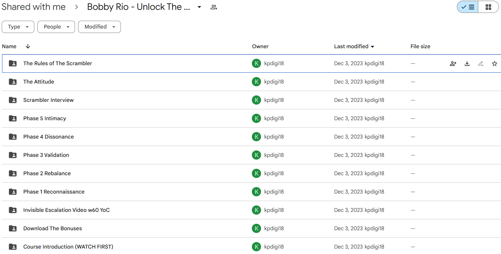Image resolution: width=501 pixels, height=254 pixels.
Task: Click the Owner column header
Action: (260, 47)
